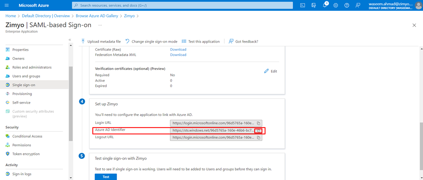Open the Help question mark icon
This screenshot has width=423, height=180.
coord(346,5)
